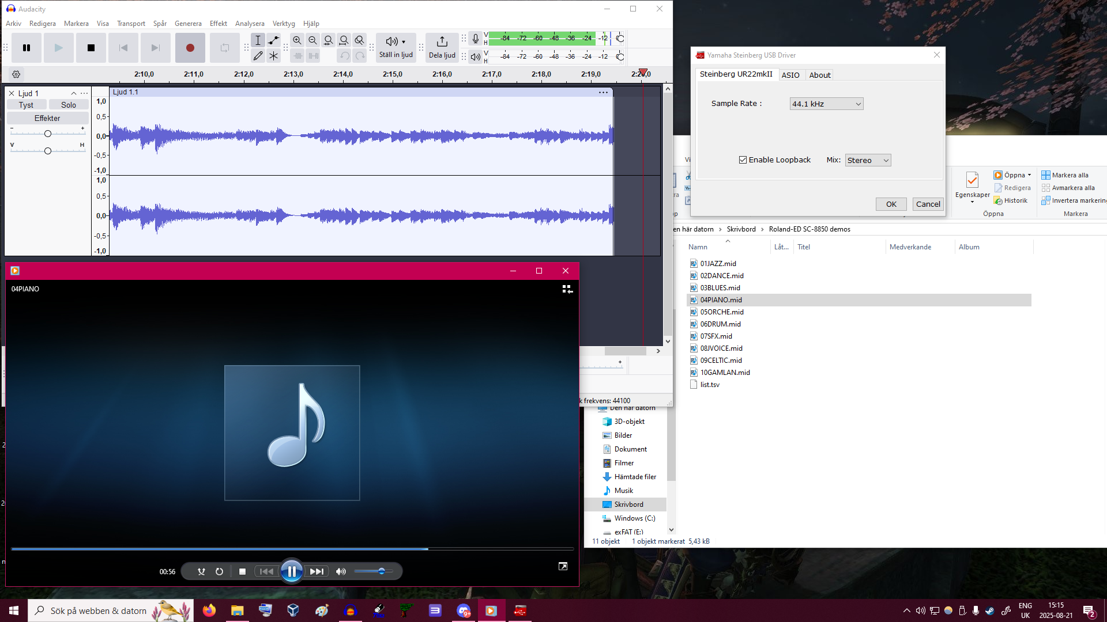Toggle repeat in Windows Media Player
The image size is (1107, 622).
coord(219,571)
